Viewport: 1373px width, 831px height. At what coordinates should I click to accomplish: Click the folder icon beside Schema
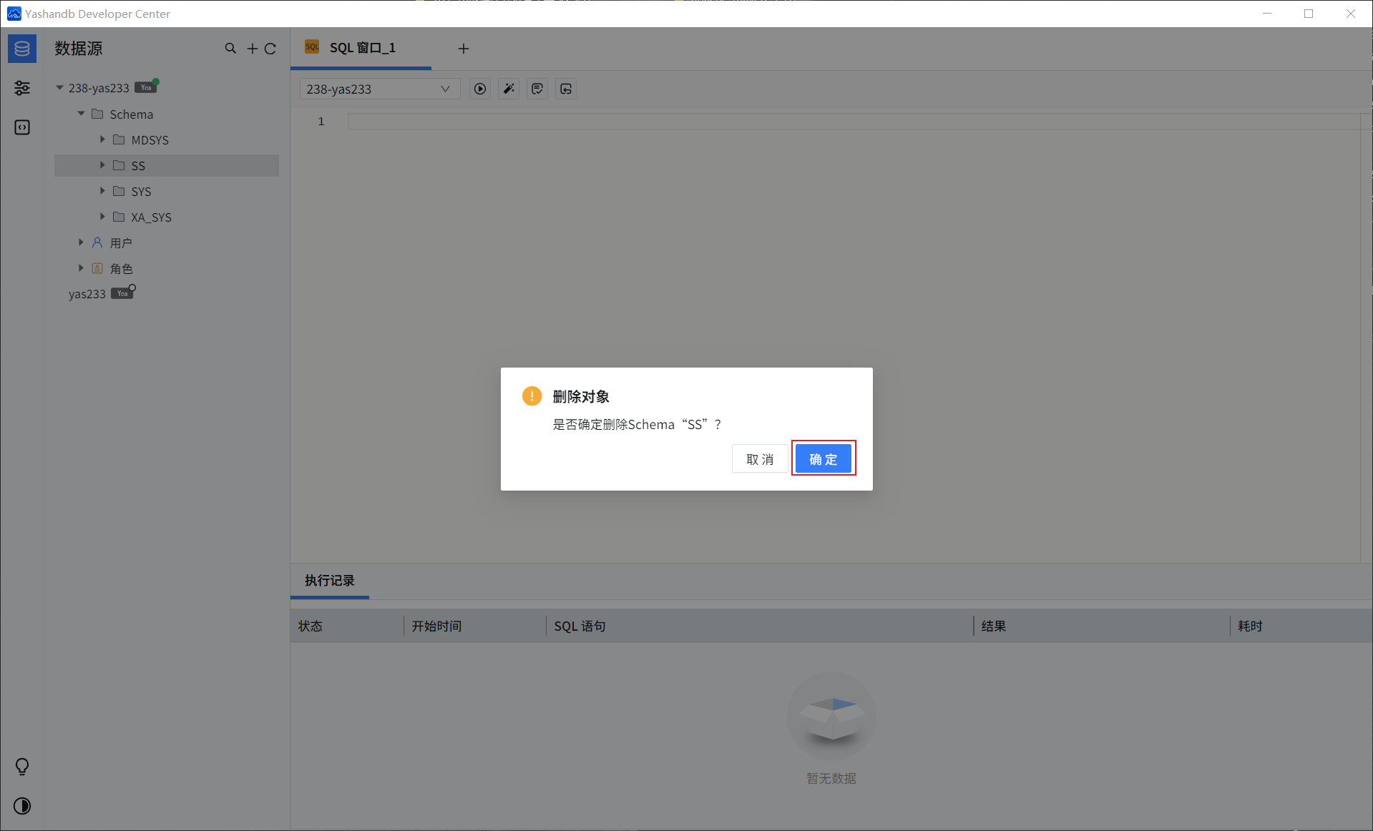tap(97, 114)
